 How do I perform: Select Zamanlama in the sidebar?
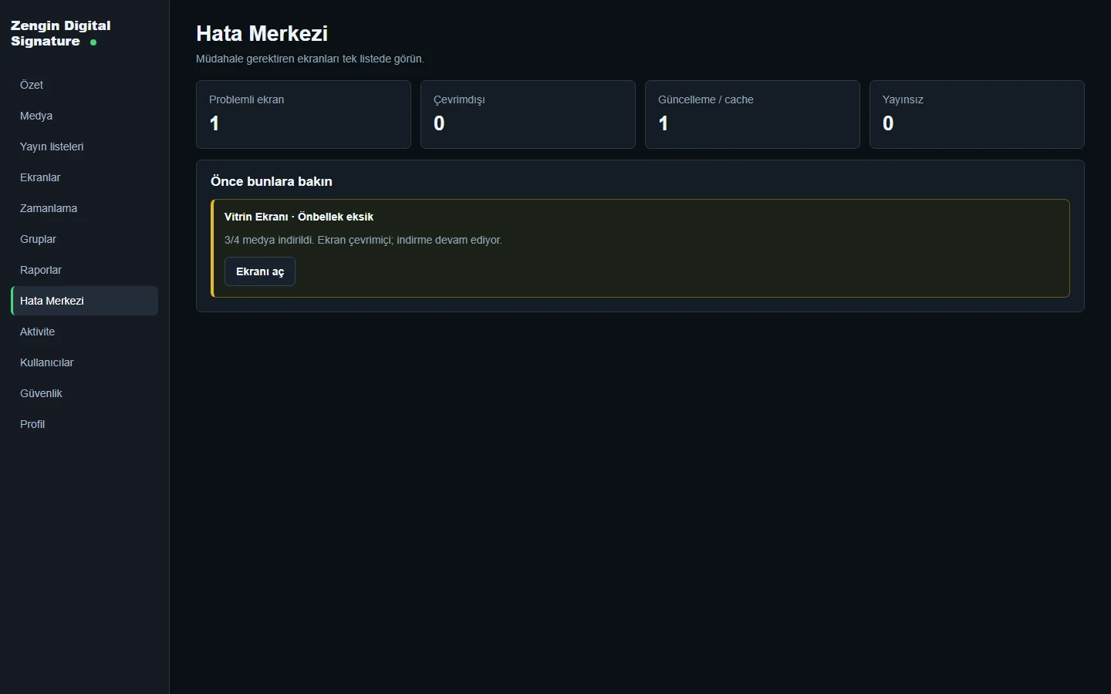84,208
